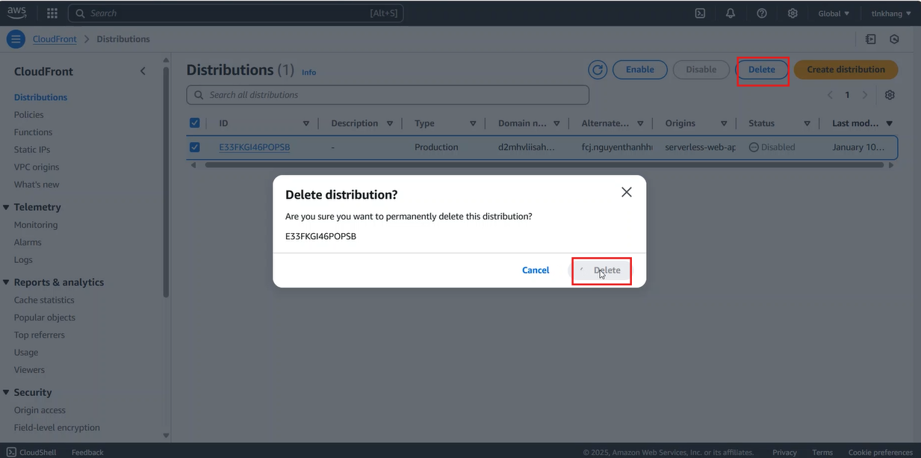
Task: Open the clock history icon at top right
Action: [x=894, y=39]
